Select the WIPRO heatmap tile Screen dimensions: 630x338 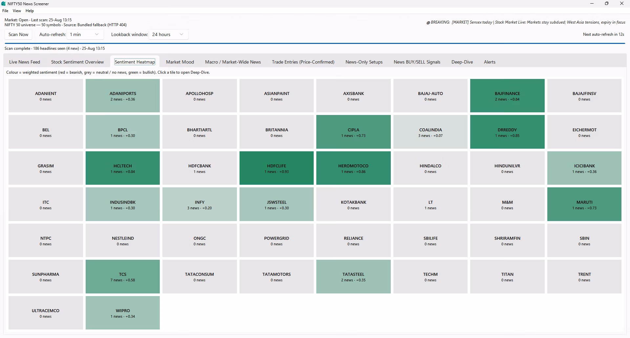[x=123, y=313]
